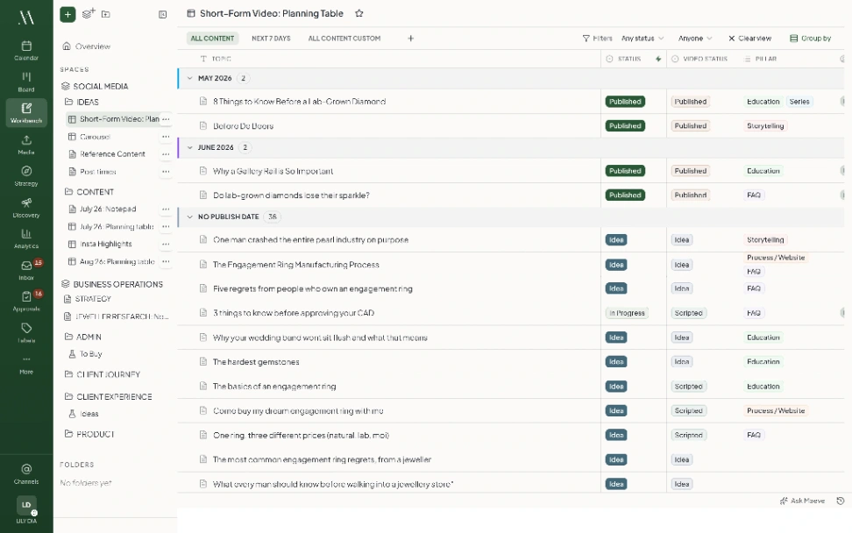Switch to ALL CONTENT tab
This screenshot has width=852, height=533.
tap(212, 39)
